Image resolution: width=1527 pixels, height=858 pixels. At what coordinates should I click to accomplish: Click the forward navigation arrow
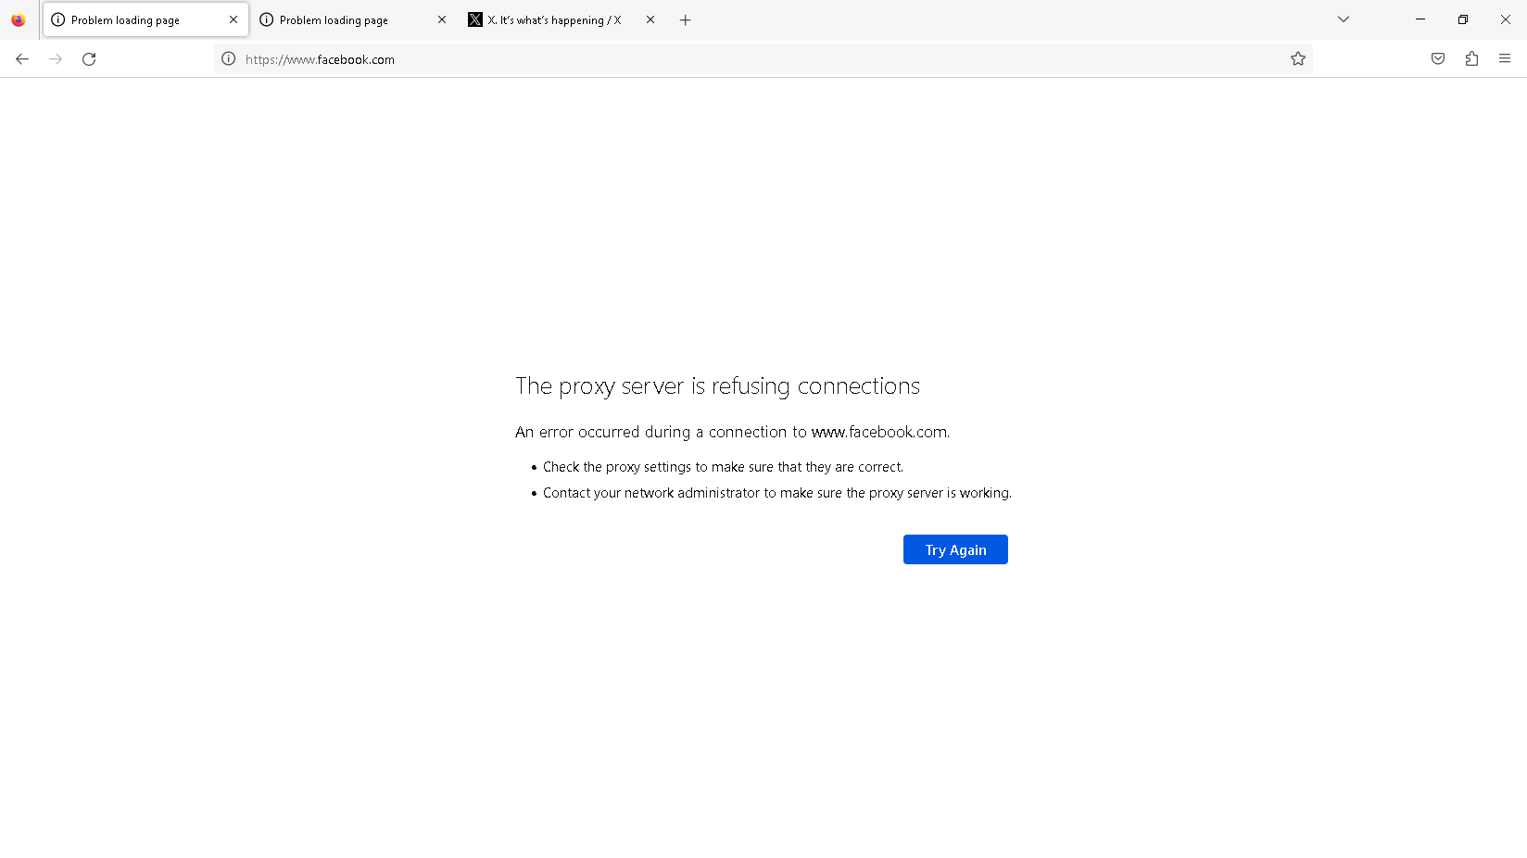coord(56,59)
